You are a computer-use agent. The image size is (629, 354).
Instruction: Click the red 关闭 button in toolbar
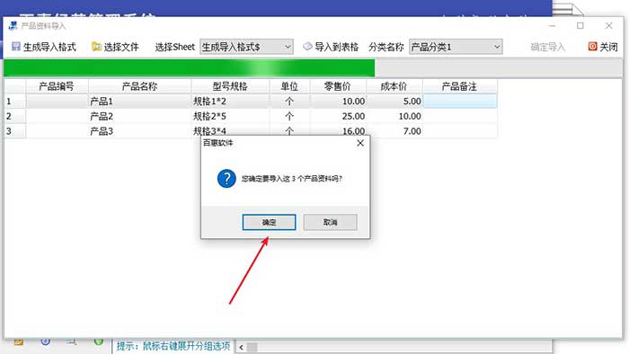click(603, 47)
